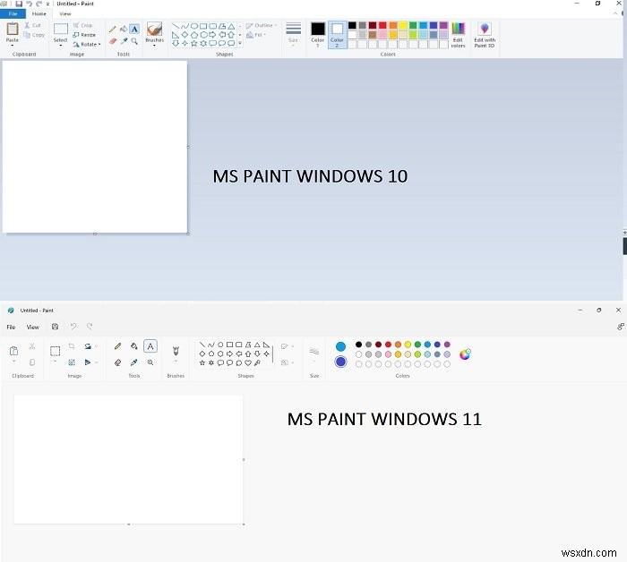Click the Save icon in Windows 10 title bar

pos(19,4)
